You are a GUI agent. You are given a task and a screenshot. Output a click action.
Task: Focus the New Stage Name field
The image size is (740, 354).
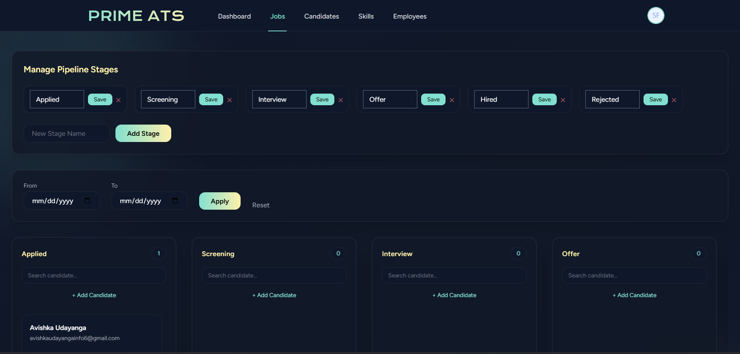click(66, 133)
